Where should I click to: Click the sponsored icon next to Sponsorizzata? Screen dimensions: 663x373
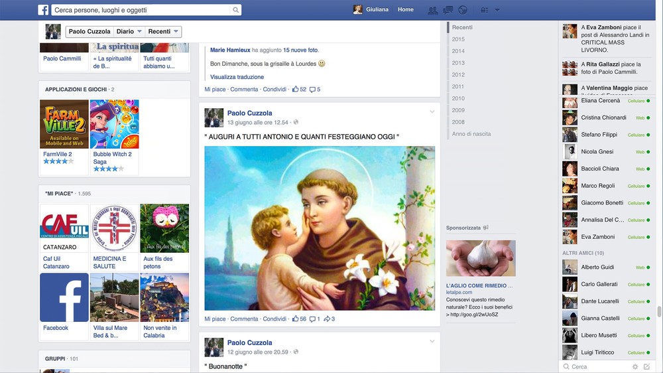point(486,228)
